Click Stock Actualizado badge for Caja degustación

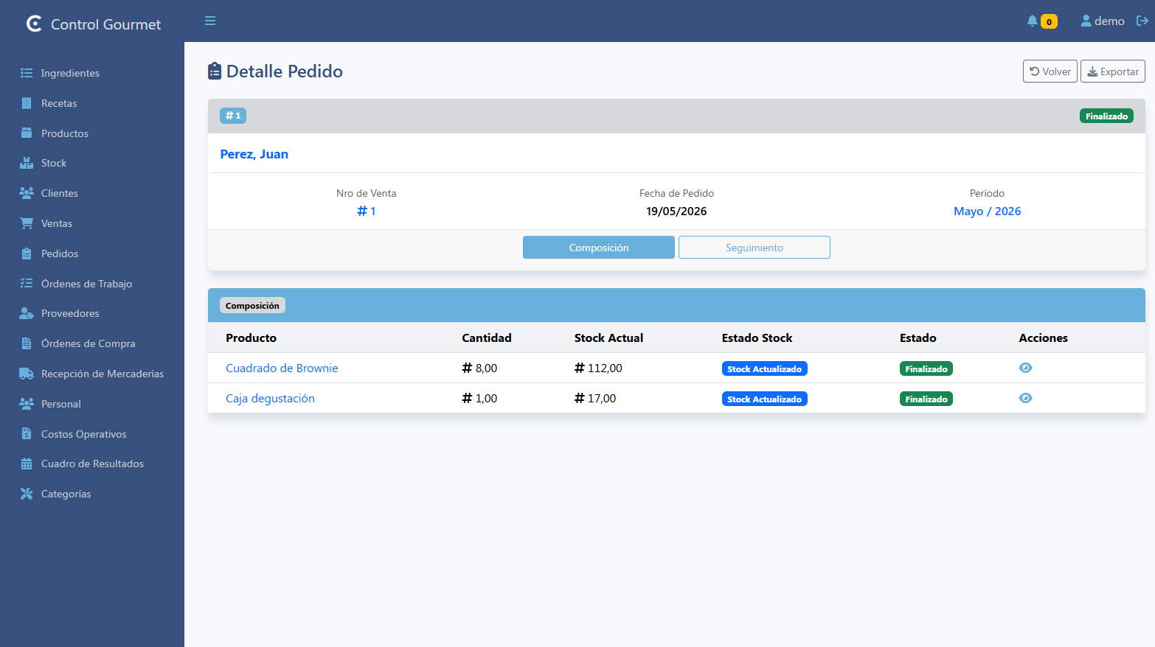click(x=764, y=399)
